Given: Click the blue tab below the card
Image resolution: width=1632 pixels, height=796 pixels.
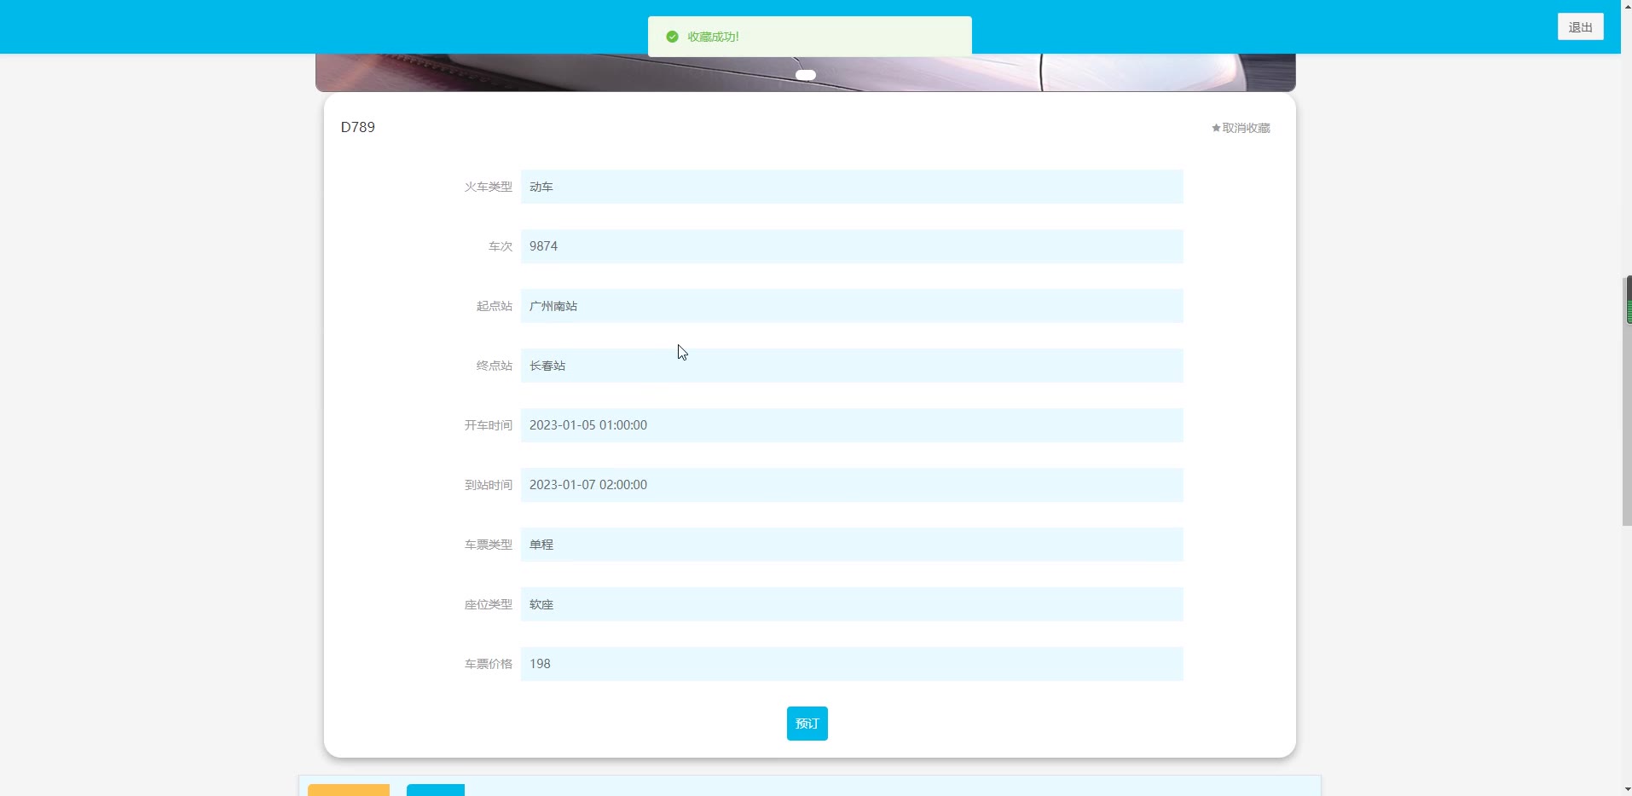Looking at the screenshot, I should click(x=436, y=790).
